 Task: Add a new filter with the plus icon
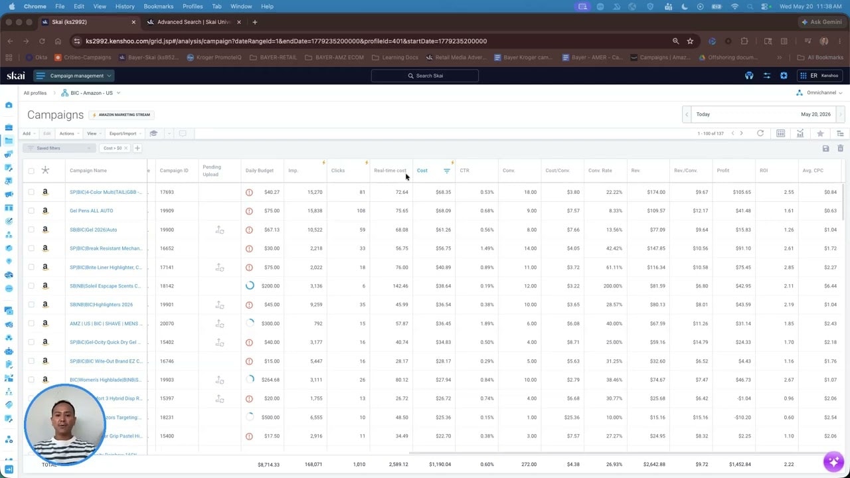click(x=137, y=148)
